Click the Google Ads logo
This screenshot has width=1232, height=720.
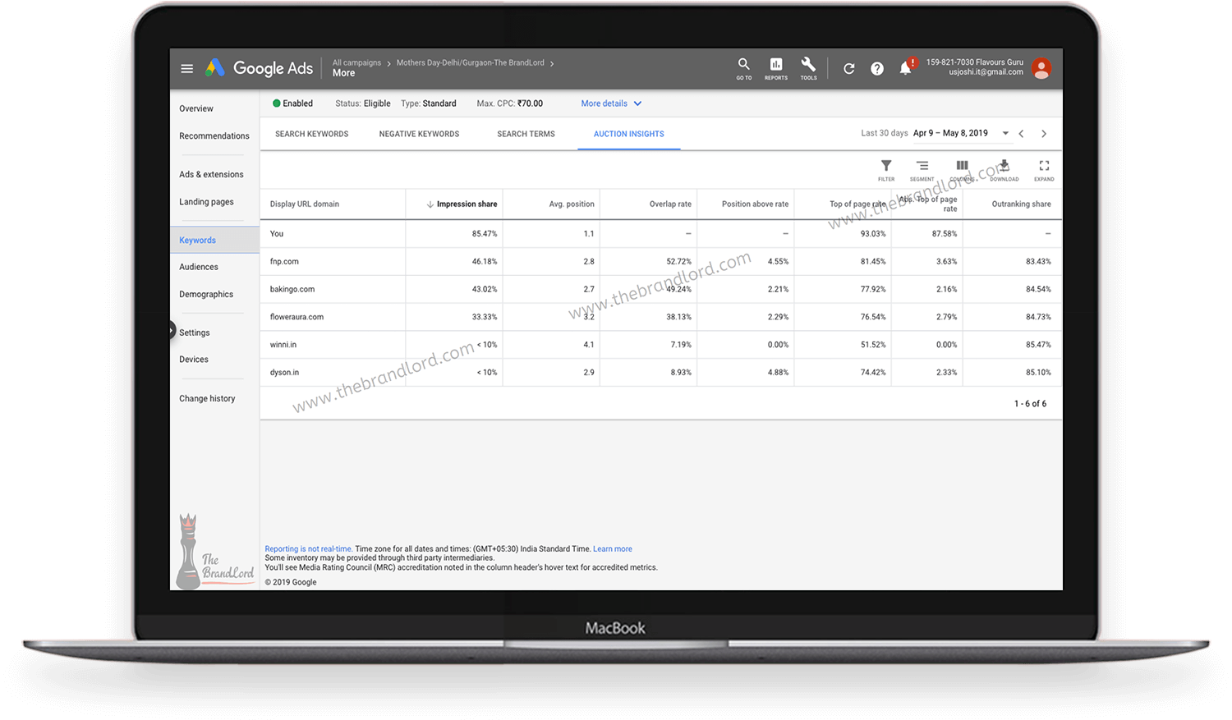click(259, 68)
